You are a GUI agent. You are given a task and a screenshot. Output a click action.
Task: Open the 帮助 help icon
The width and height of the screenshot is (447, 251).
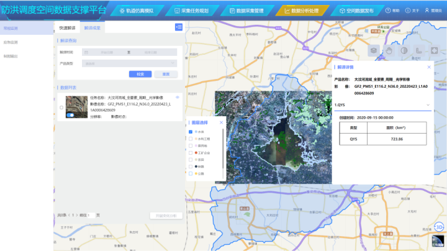389,11
